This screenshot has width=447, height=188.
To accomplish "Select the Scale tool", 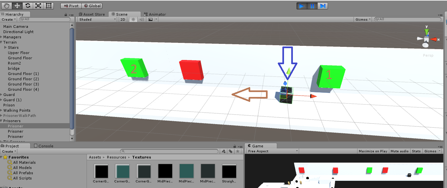I will [x=38, y=6].
